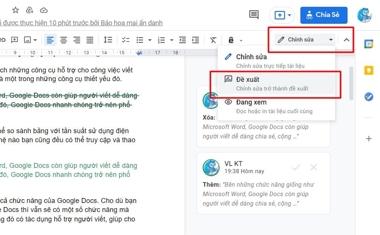
Task: Click the add comment toolbar icon
Action: coord(15,40)
